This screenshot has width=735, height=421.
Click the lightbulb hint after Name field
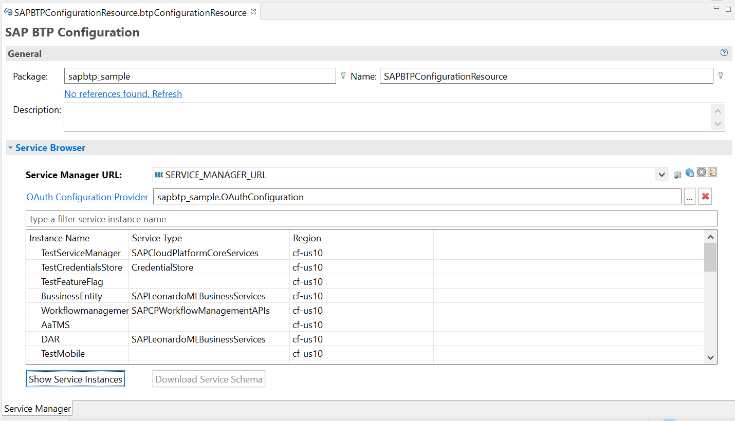(720, 75)
